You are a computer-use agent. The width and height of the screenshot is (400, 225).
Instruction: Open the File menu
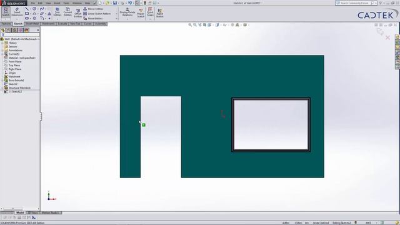pos(33,3)
